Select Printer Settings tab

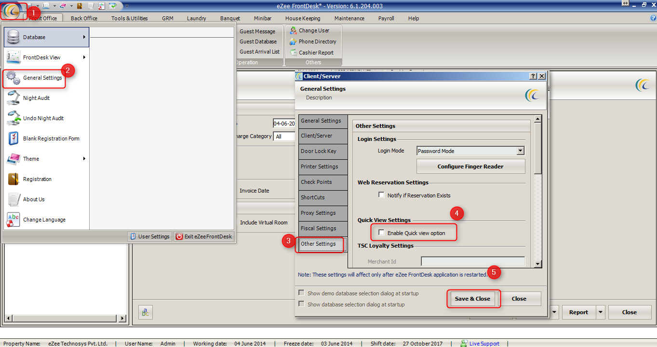click(322, 167)
